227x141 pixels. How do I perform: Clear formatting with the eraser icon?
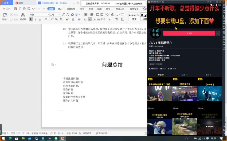click(x=72, y=15)
